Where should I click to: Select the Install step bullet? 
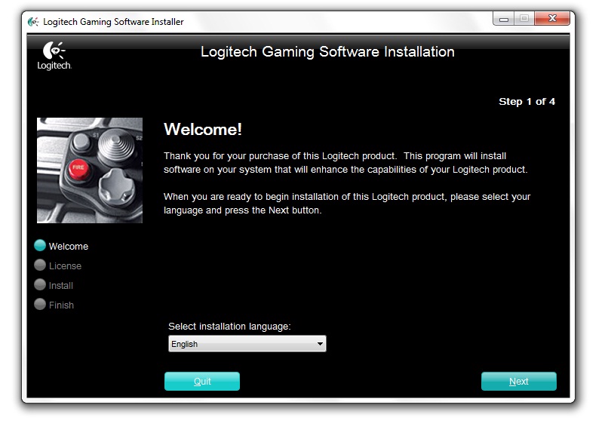coord(40,284)
